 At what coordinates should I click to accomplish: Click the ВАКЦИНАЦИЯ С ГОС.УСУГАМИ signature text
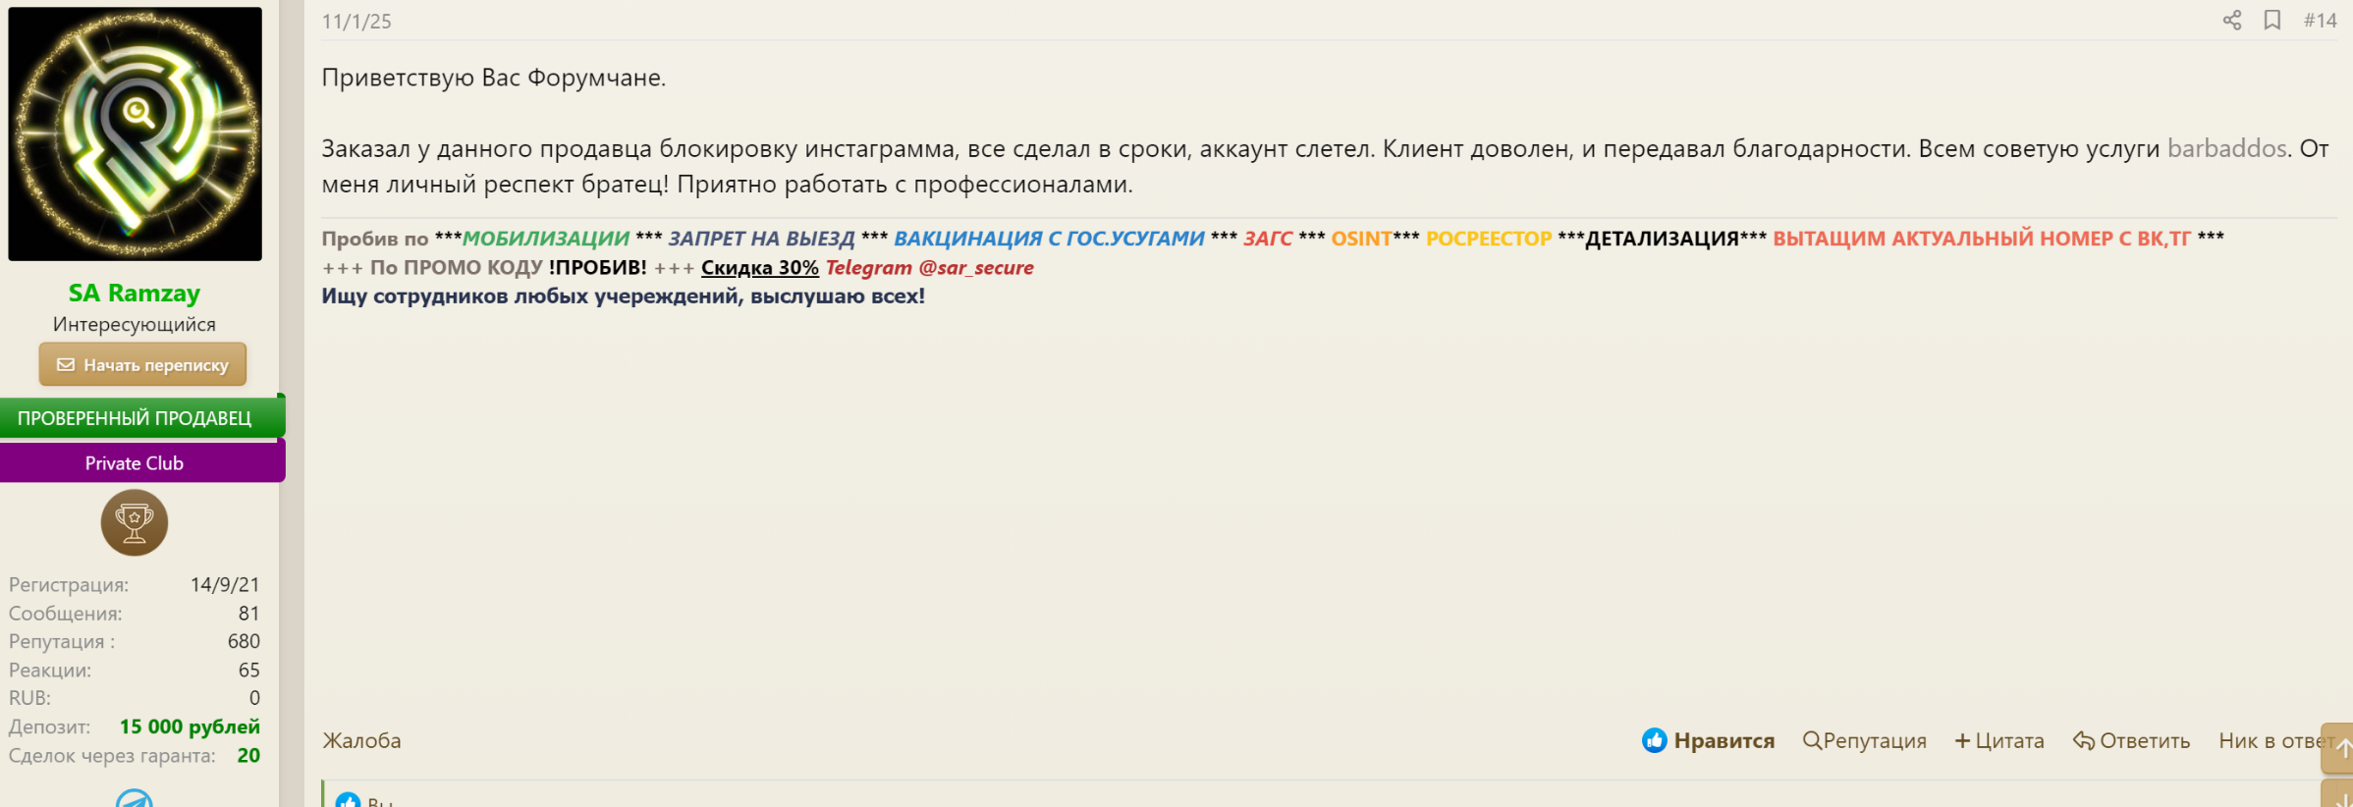1049,238
